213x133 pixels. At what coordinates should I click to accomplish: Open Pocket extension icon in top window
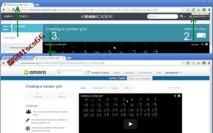click(x=204, y=10)
